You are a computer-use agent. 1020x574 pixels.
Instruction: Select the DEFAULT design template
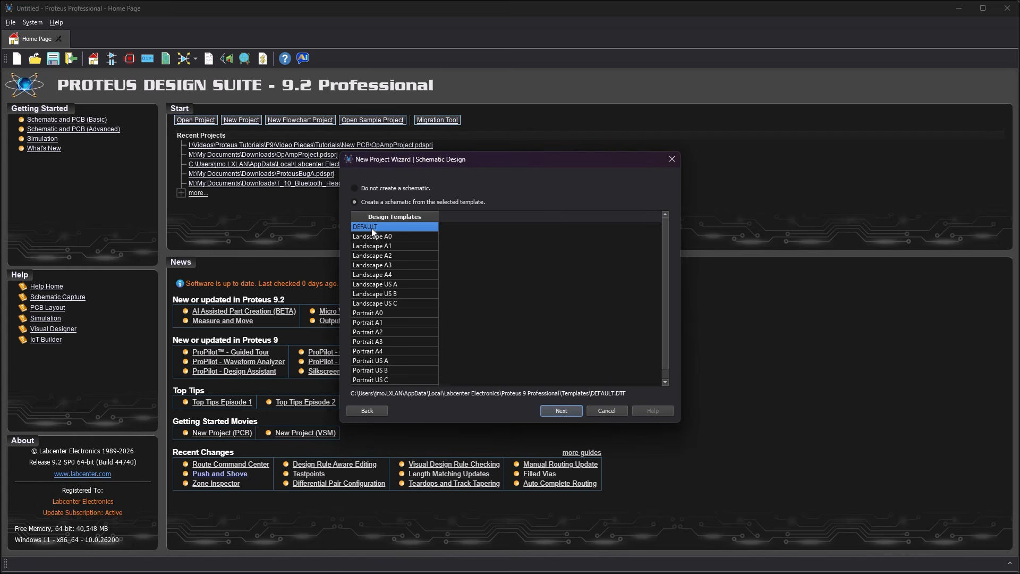(394, 227)
